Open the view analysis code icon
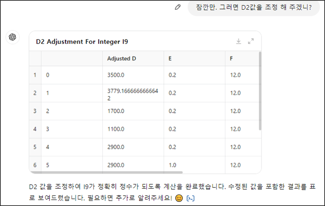Screen dimensions: 325x206 click(190, 198)
